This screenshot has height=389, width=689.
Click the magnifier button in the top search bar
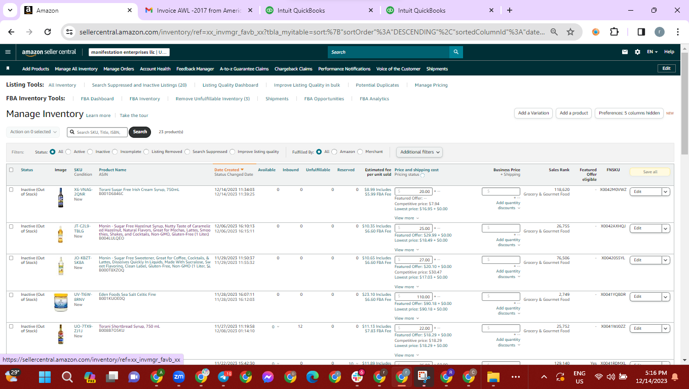point(456,52)
